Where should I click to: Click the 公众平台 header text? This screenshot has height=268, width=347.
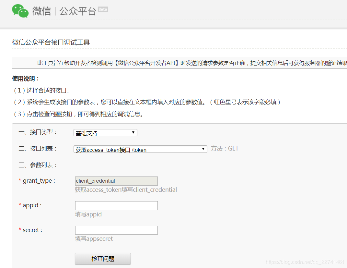pos(77,11)
